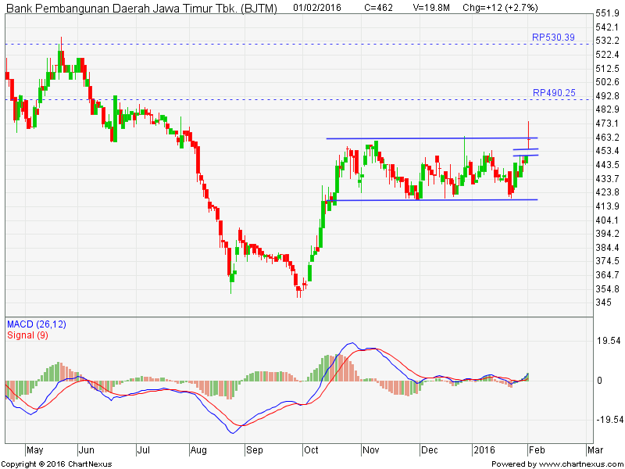Click the closing price C=462 readout
625x469 pixels.
coord(380,7)
